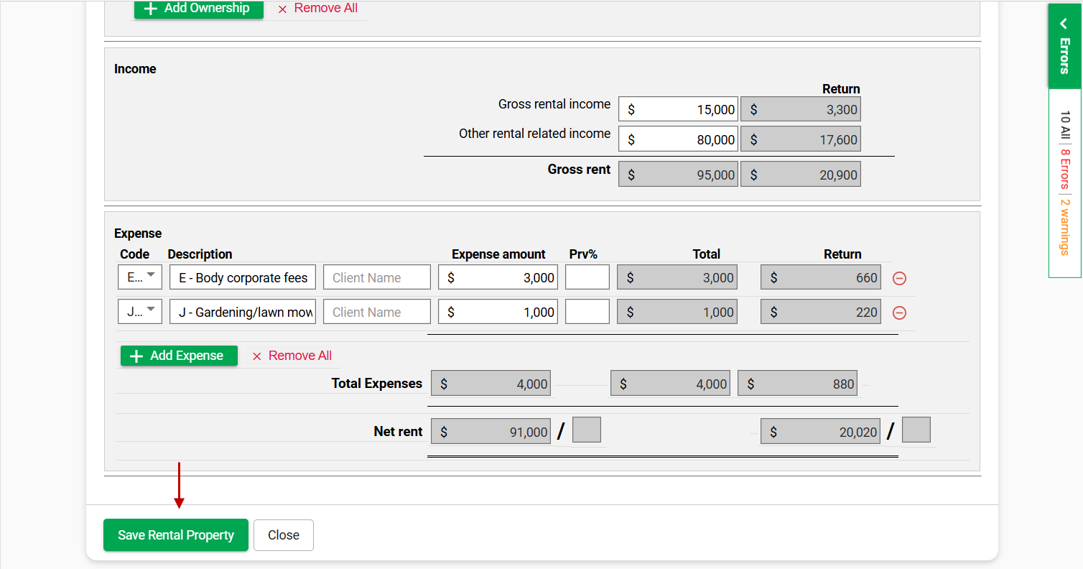Open the expense code dropdown for row E

tap(140, 277)
